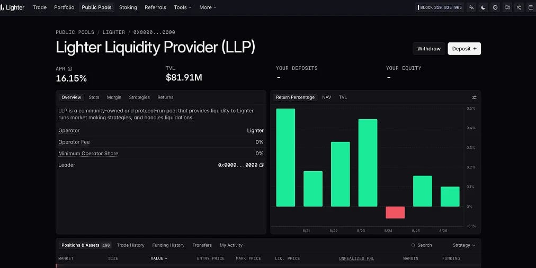Screen dimensions: 536x268
Task: Click the Search magnifier in positions panel
Action: tap(413, 245)
